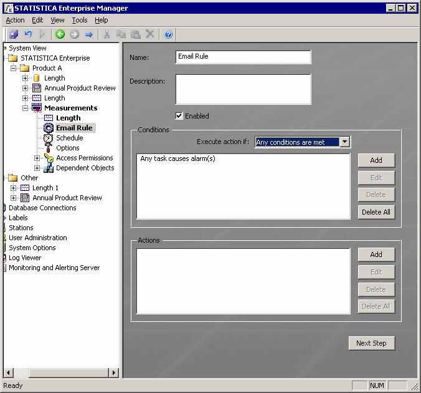Click the Email Rule gear icon
421x393 pixels.
pyautogui.click(x=49, y=128)
